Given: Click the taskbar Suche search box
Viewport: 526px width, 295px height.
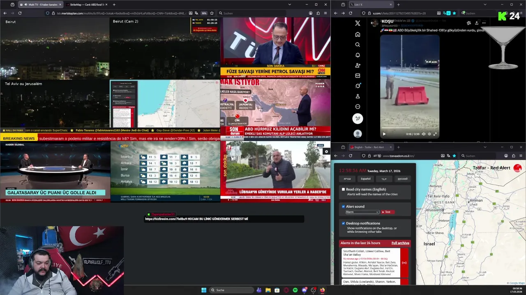Looking at the screenshot, I should [231, 290].
